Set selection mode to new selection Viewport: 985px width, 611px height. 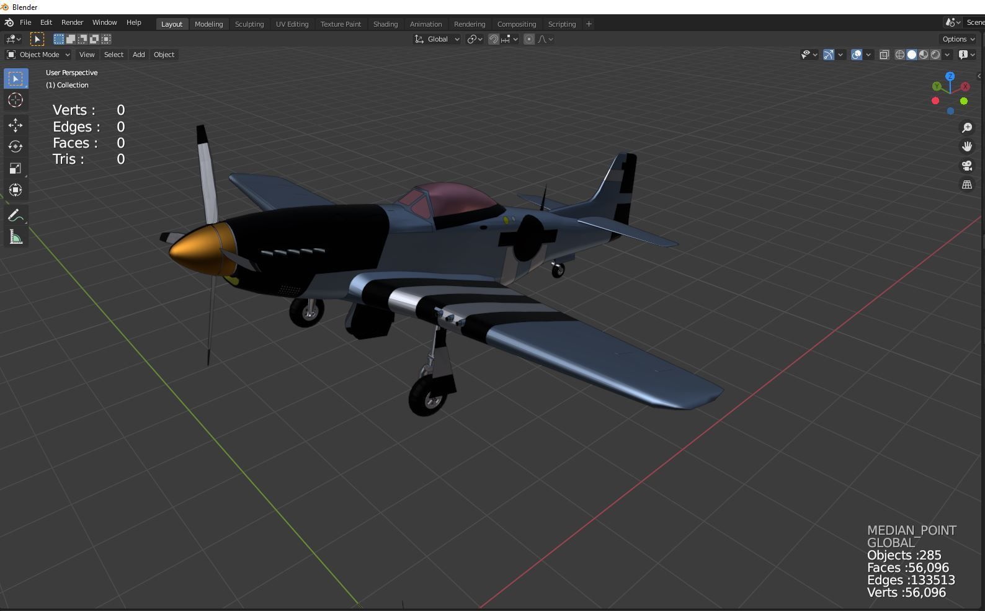click(x=59, y=39)
